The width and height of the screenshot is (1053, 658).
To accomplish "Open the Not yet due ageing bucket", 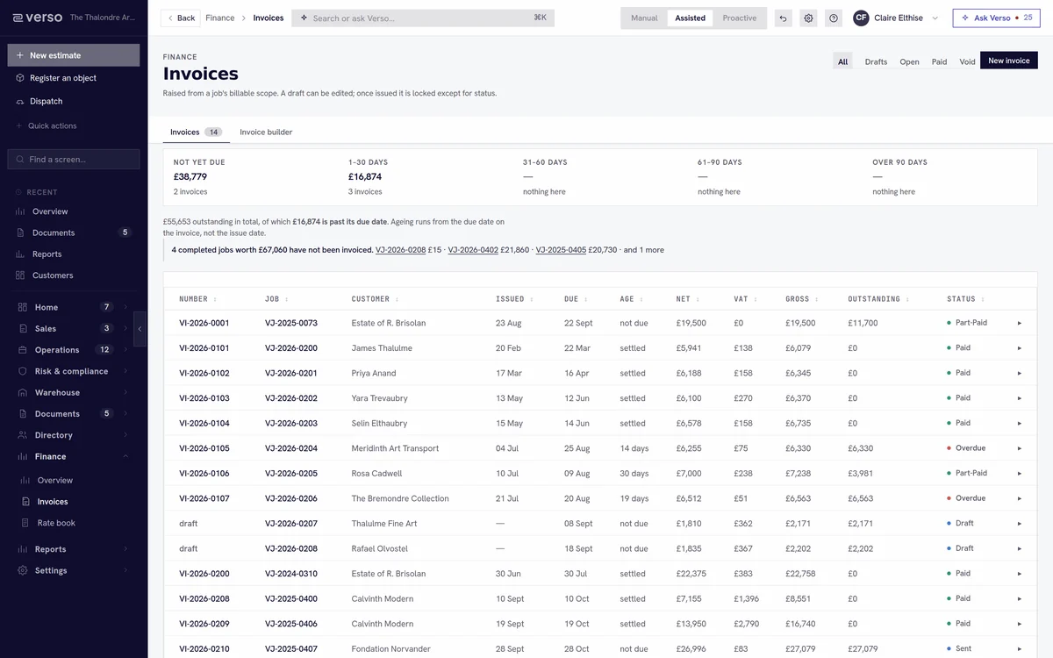I will click(x=253, y=176).
